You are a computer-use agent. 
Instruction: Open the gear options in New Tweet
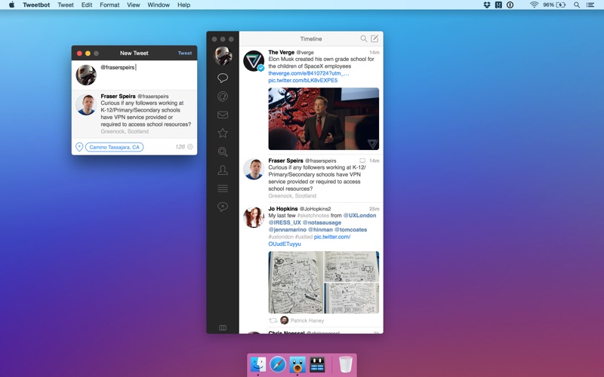click(190, 147)
